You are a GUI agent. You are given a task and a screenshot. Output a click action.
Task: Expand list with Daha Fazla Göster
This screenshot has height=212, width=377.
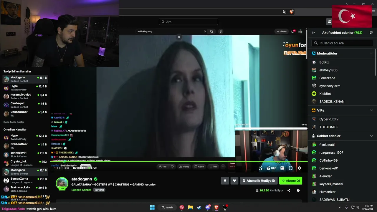tap(14, 122)
